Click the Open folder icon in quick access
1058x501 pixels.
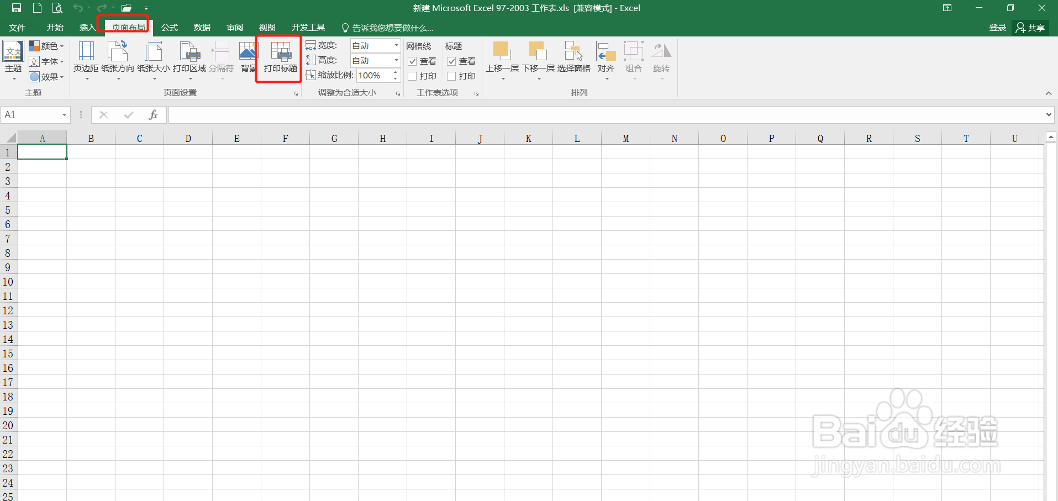(x=127, y=8)
